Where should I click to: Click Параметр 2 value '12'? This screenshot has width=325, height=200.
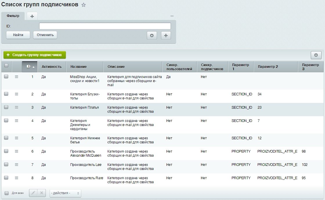(x=259, y=138)
